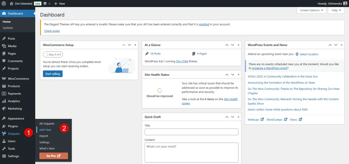Viewport: 349px width, 164px height.
Task: Open Announcing WordPress AI Team article
Action: [281, 83]
